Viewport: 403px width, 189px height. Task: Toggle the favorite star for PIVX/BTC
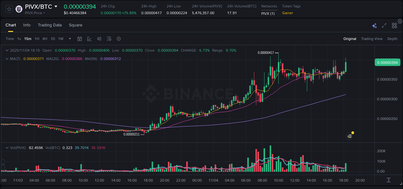tap(9, 9)
